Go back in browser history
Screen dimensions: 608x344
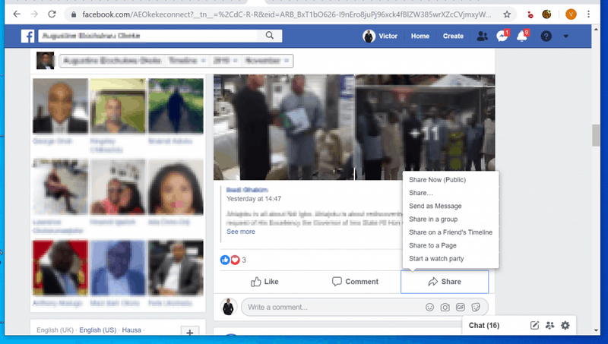(x=17, y=14)
